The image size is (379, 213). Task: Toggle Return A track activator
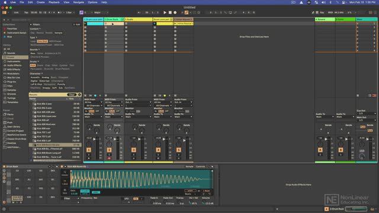[320, 150]
